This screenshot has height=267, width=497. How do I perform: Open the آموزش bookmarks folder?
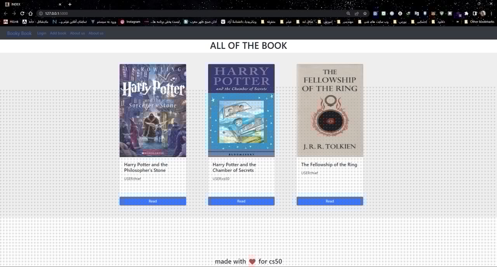coord(325,22)
